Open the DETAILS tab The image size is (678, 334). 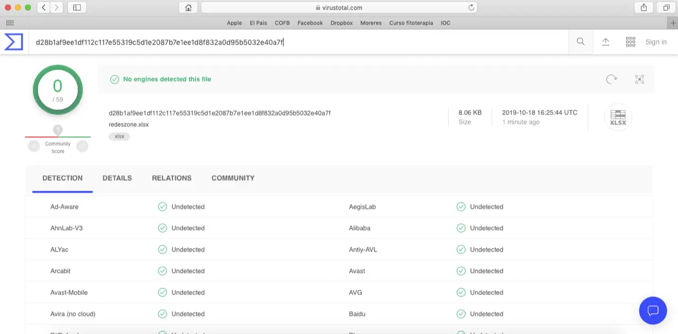coord(117,178)
